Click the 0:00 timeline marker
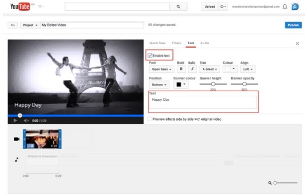 point(26,176)
